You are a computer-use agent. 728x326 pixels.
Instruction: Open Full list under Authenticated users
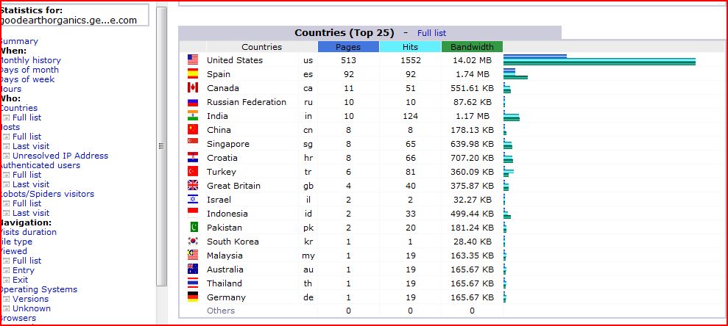click(x=27, y=175)
